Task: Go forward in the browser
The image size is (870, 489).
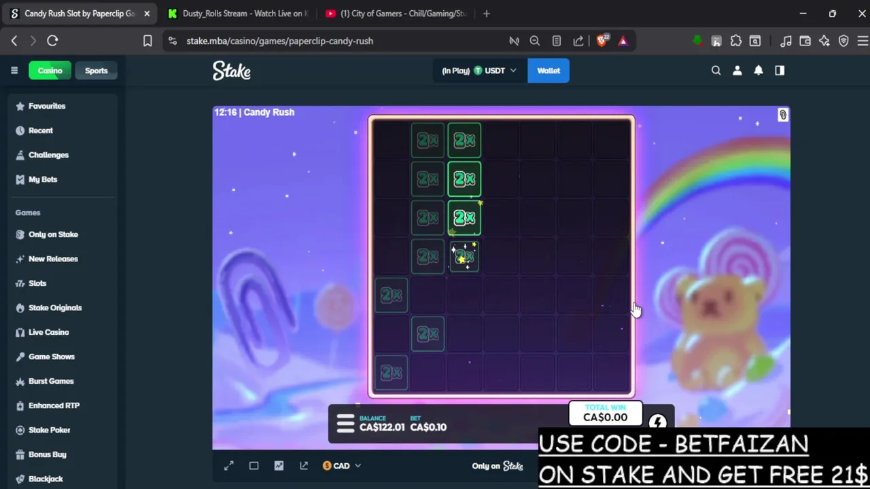Action: [33, 41]
